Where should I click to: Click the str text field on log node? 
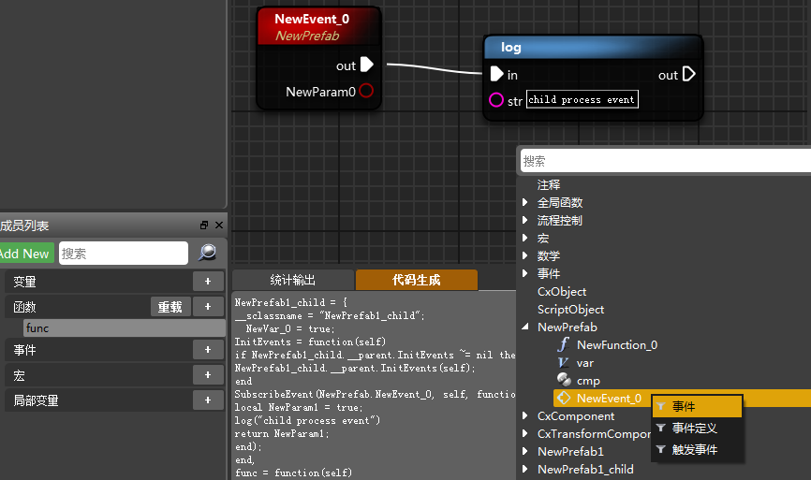(x=582, y=99)
